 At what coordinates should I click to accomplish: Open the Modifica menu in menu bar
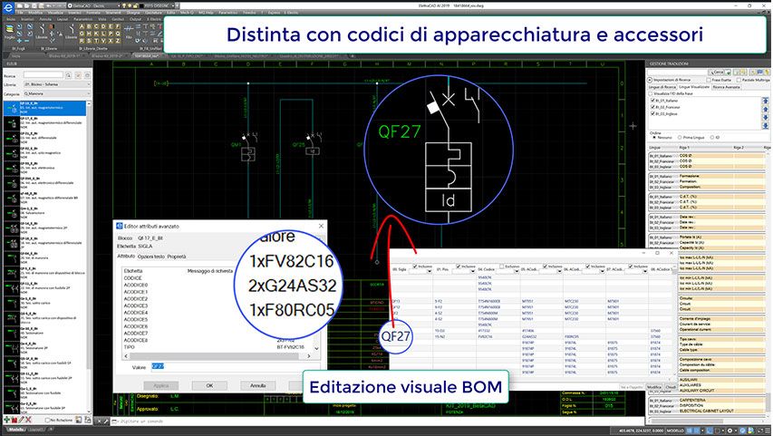[35, 13]
